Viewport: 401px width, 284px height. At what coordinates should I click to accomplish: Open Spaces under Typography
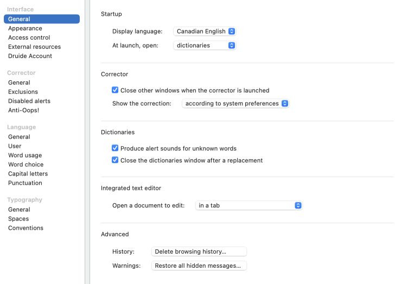click(18, 219)
